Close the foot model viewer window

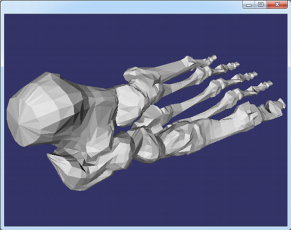coord(278,4)
